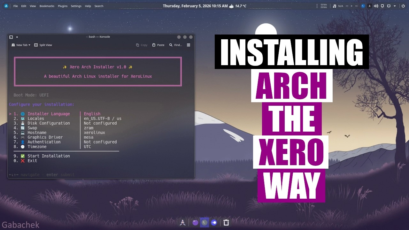
Task: Open the Edit menu
Action: pos(24,6)
